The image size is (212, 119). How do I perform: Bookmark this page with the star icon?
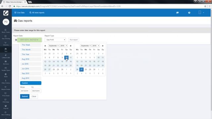(205, 6)
